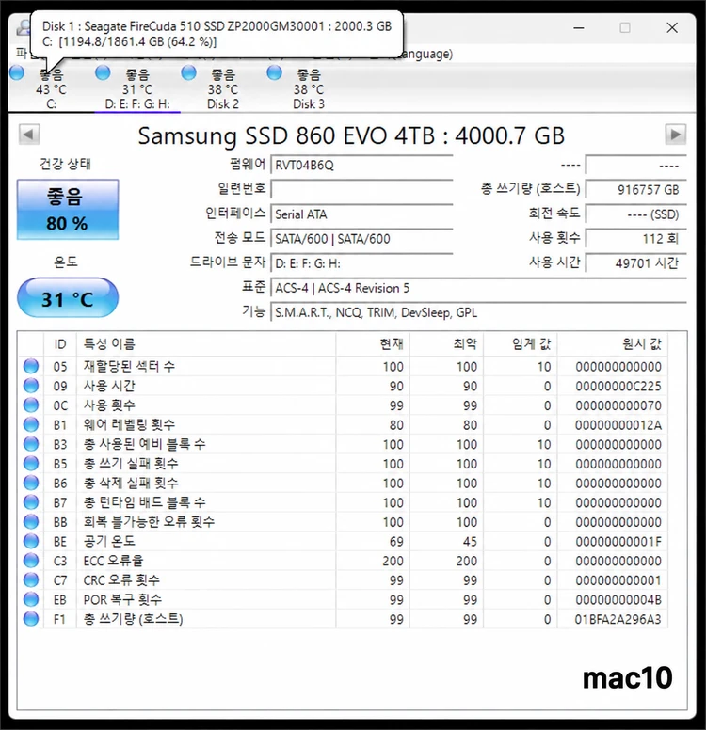Image resolution: width=706 pixels, height=730 pixels.
Task: Click the rotation rate value ---- (SSD)
Action: pos(636,214)
